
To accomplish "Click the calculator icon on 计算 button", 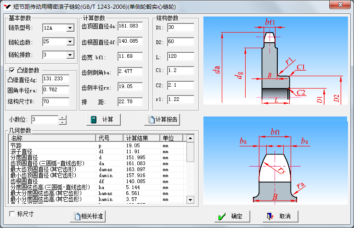I will 94,120.
